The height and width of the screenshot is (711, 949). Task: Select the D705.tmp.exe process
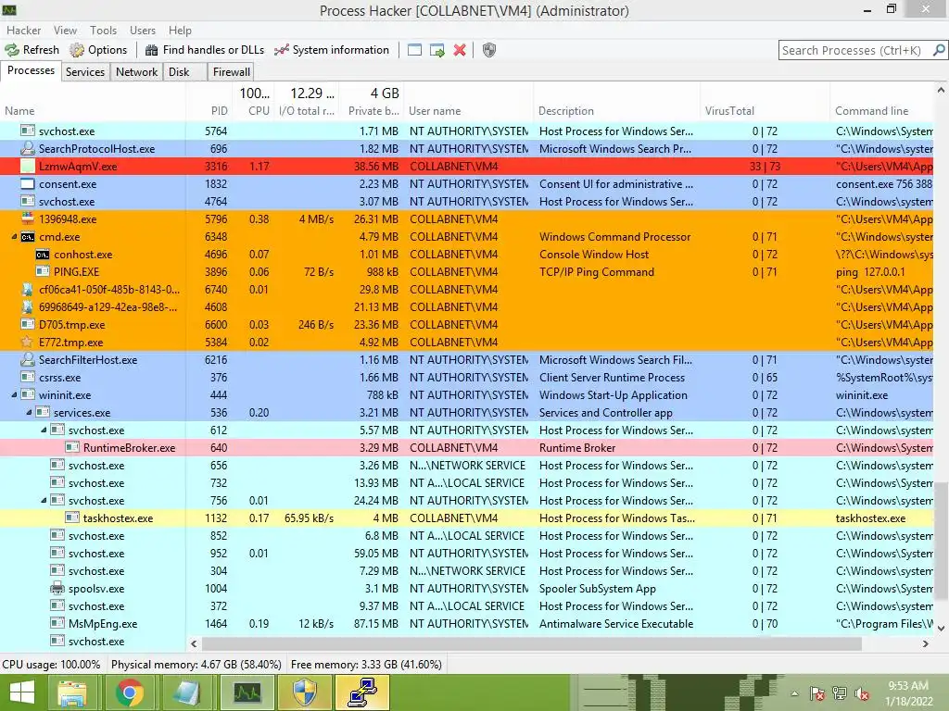467,325
